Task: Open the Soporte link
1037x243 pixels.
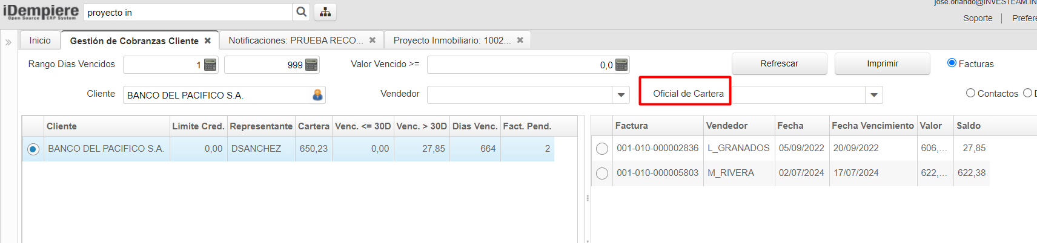Action: [x=978, y=18]
